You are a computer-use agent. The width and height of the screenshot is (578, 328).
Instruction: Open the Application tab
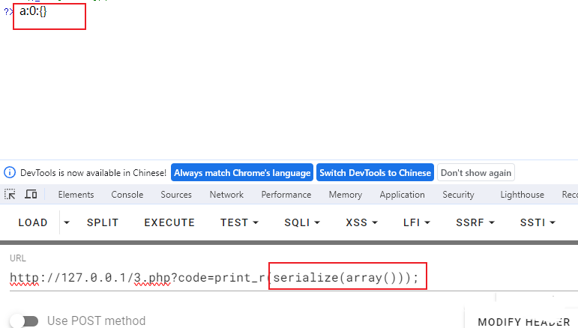[402, 195]
